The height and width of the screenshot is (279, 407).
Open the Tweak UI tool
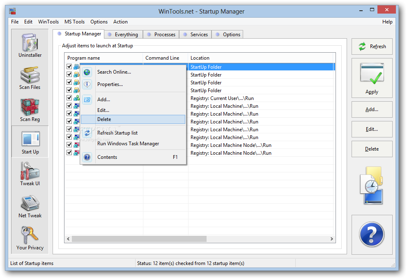click(x=30, y=174)
